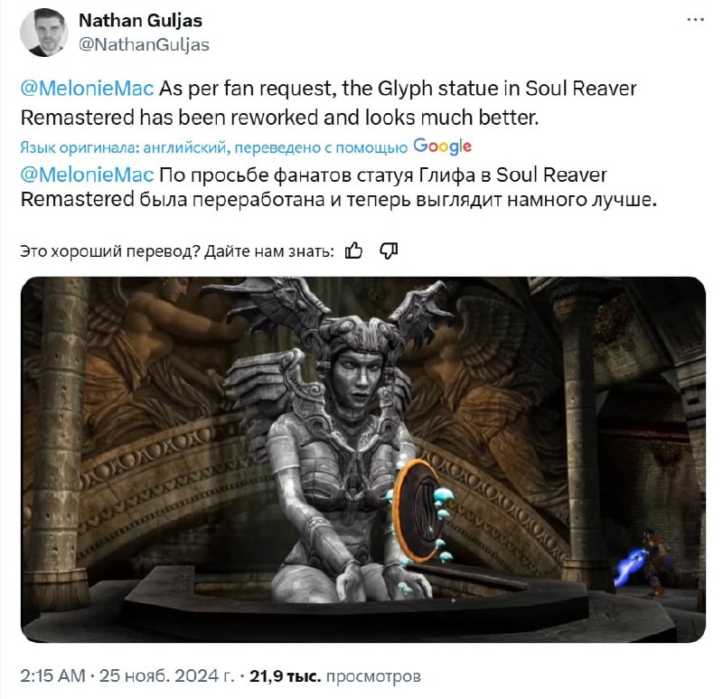The width and height of the screenshot is (723, 699).
Task: Click the 'Язык оригинала: английский' translation link
Action: pyautogui.click(x=125, y=147)
